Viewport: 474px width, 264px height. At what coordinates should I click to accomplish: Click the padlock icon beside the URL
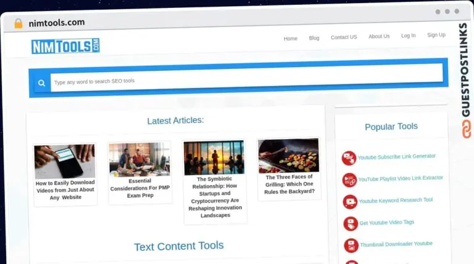(19, 23)
